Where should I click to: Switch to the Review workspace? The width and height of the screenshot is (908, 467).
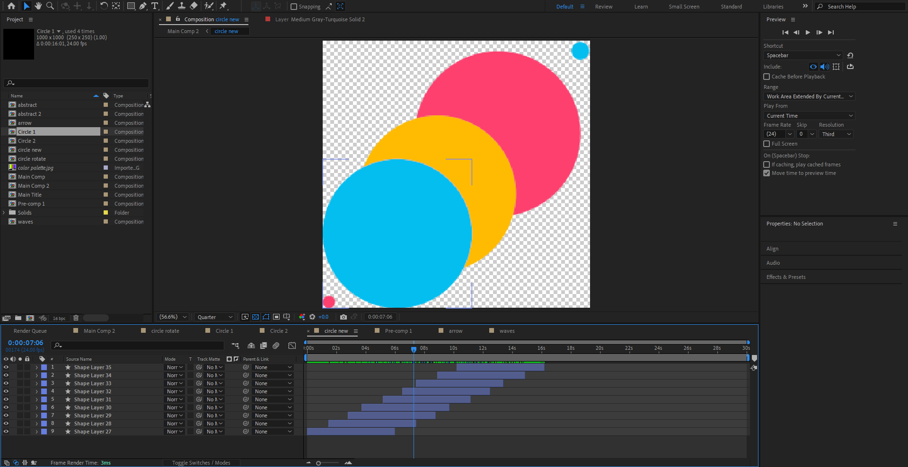pyautogui.click(x=604, y=7)
